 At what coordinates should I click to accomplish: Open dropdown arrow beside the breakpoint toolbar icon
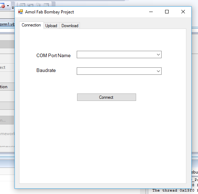click(8, 6)
